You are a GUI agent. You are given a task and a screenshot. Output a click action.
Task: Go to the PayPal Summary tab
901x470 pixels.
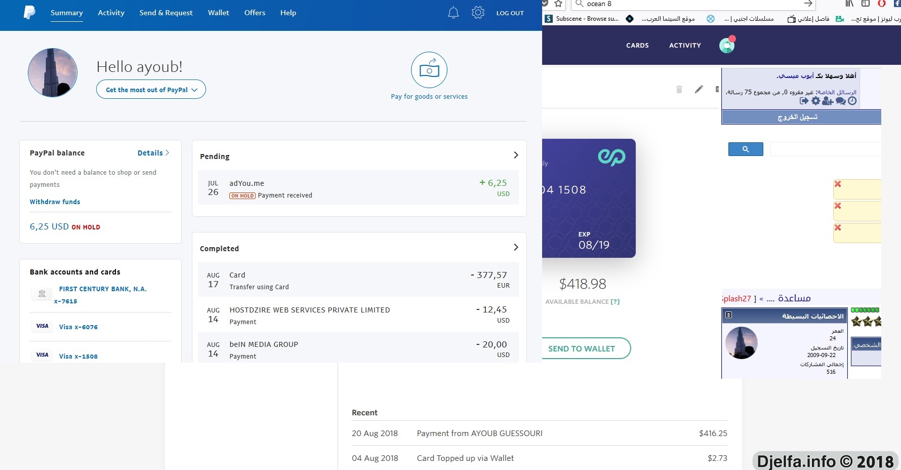tap(67, 13)
